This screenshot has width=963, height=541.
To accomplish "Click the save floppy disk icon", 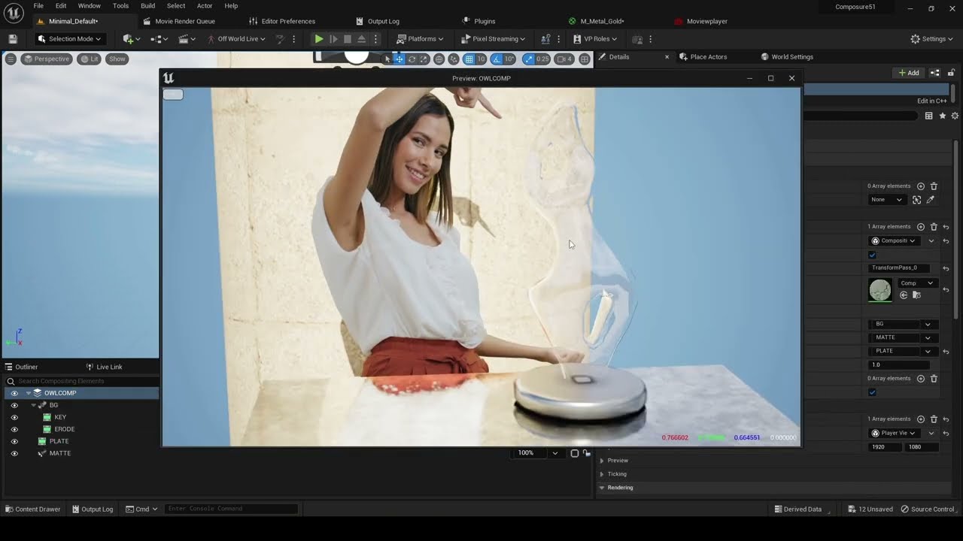I will (x=13, y=39).
